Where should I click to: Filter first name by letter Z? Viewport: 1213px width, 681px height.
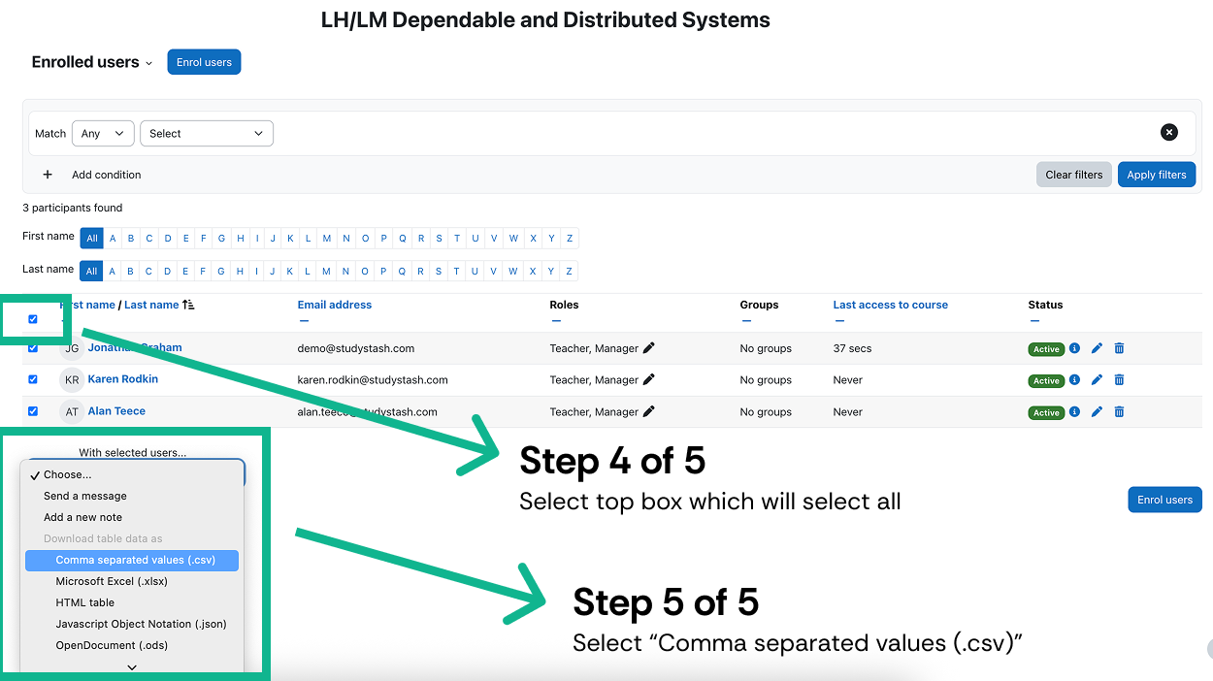[570, 239]
